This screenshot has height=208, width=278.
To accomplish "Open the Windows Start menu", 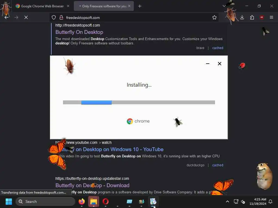I will pos(9,201).
